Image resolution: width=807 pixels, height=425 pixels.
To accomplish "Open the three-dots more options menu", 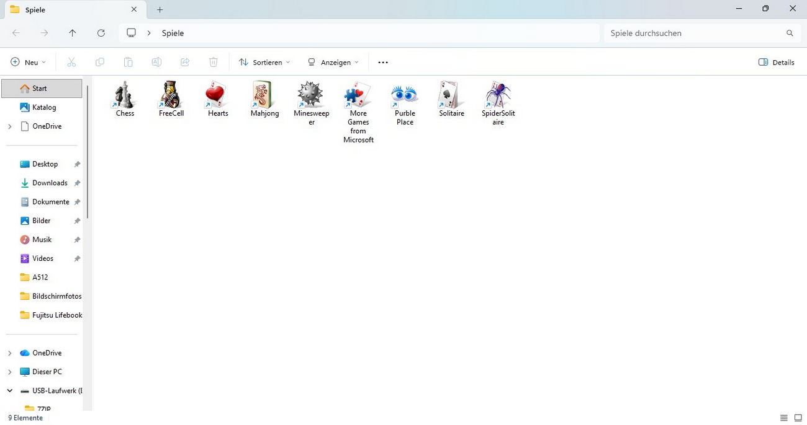I will 383,62.
